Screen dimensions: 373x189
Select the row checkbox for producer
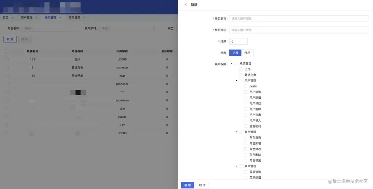coord(7,84)
